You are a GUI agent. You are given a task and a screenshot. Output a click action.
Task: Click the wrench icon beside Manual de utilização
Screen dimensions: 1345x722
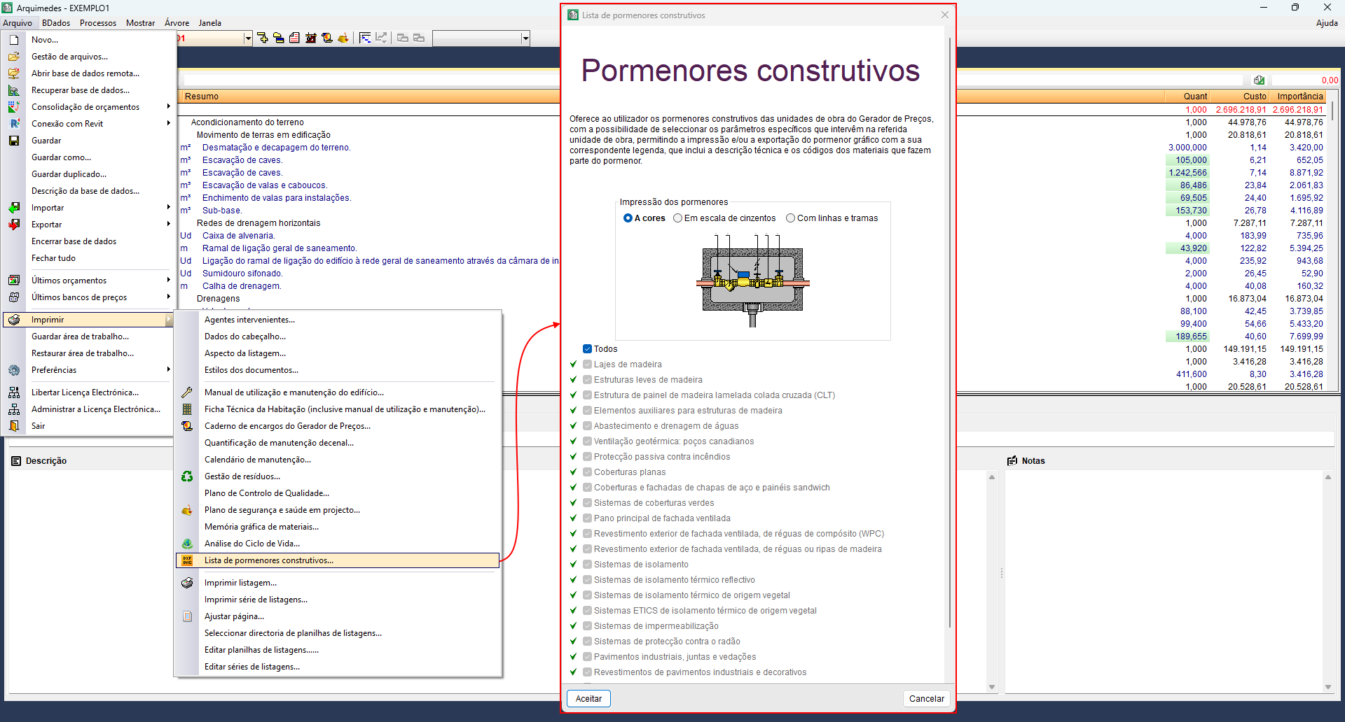click(186, 392)
